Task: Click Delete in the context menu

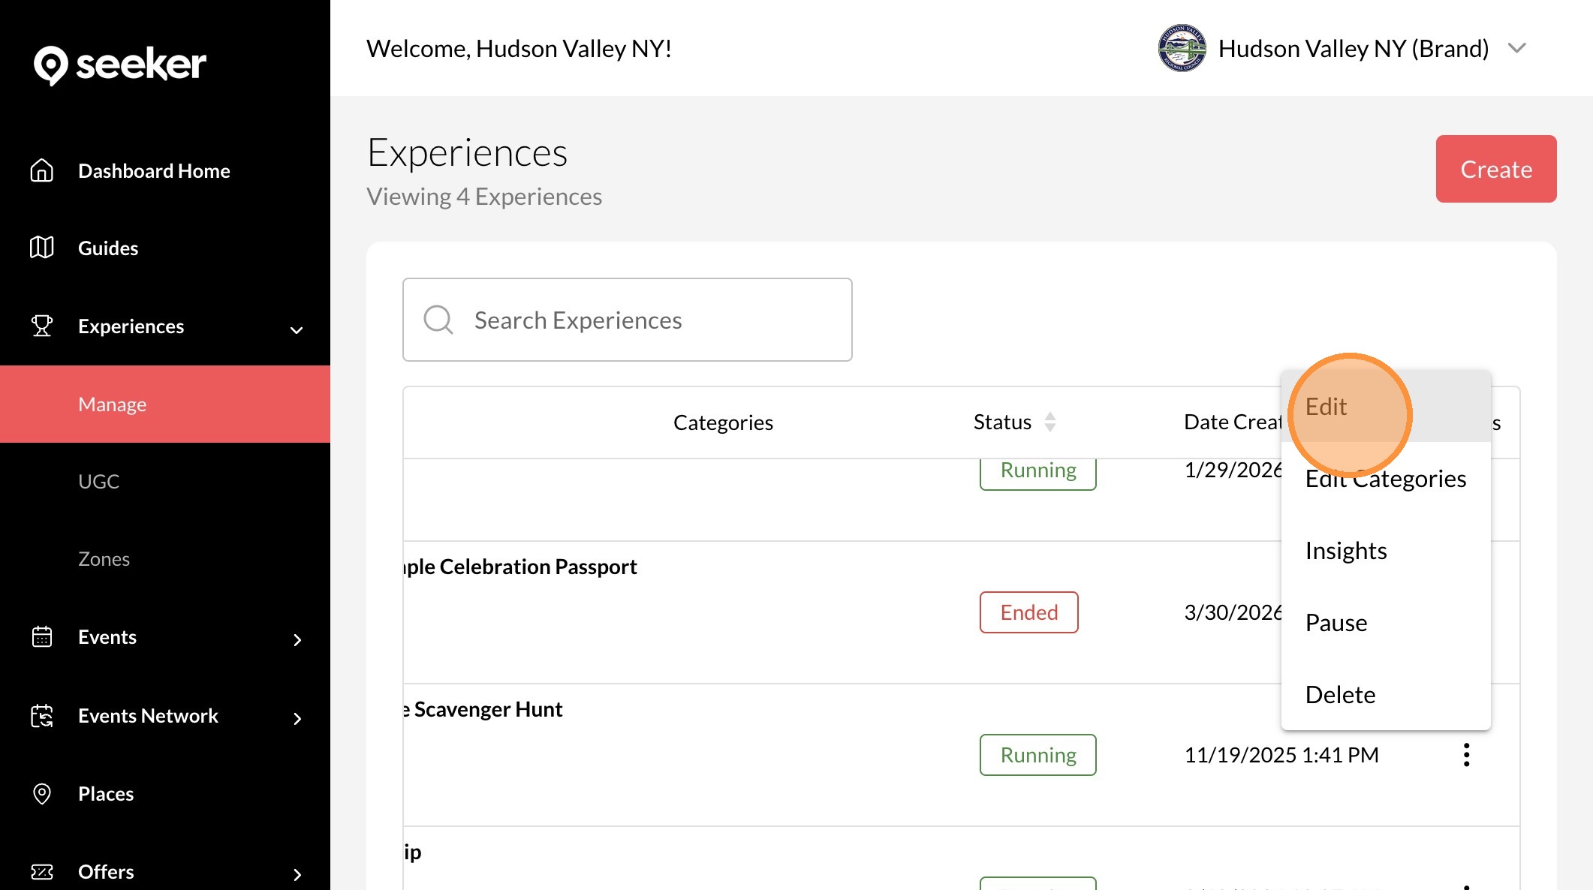Action: pyautogui.click(x=1340, y=695)
